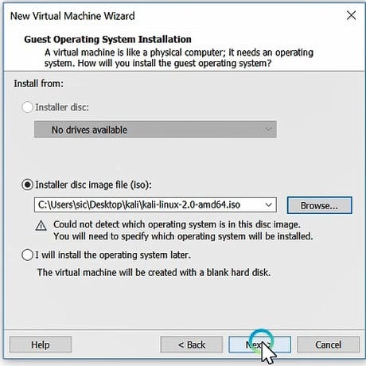This screenshot has height=366, width=366.
Task: Cancel the virtual machine wizard
Action: tap(329, 345)
